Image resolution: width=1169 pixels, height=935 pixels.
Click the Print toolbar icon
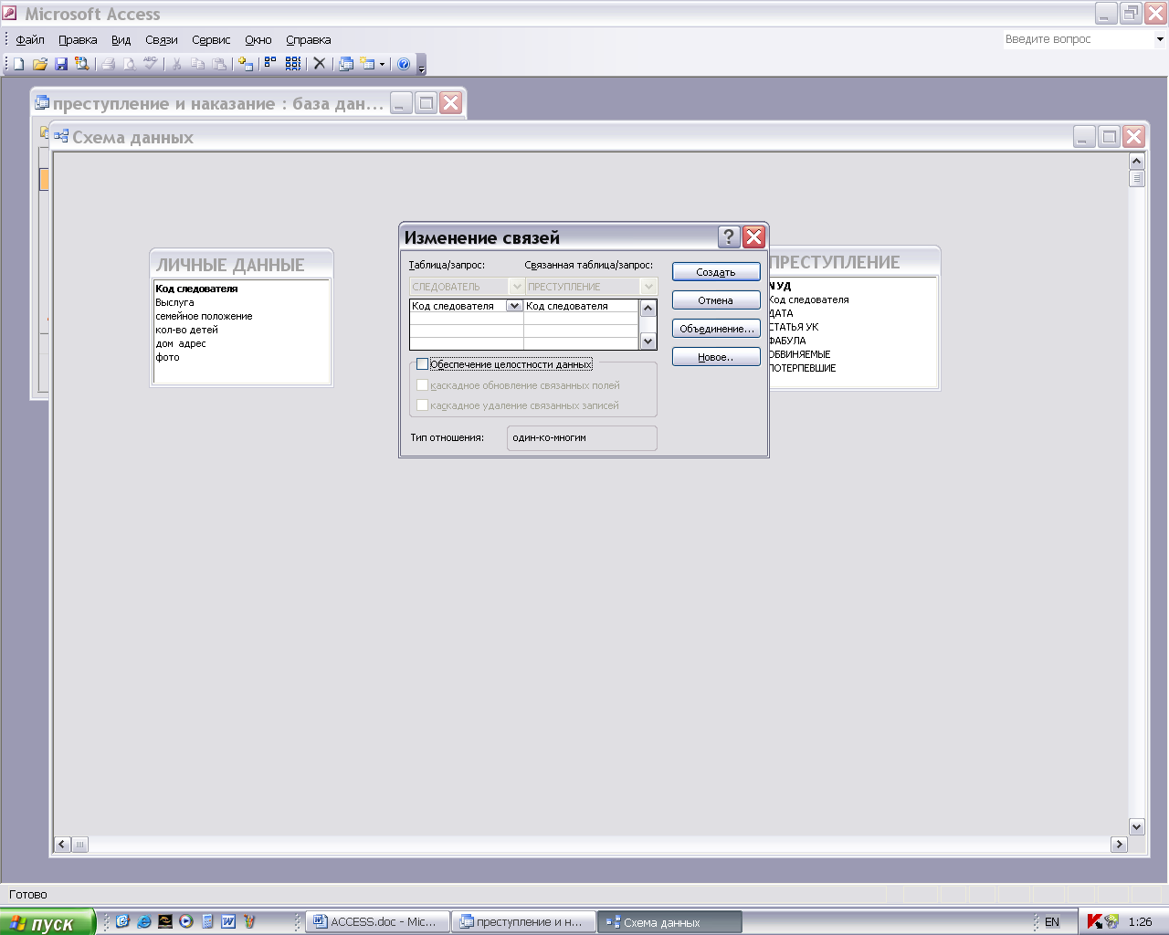click(x=108, y=64)
